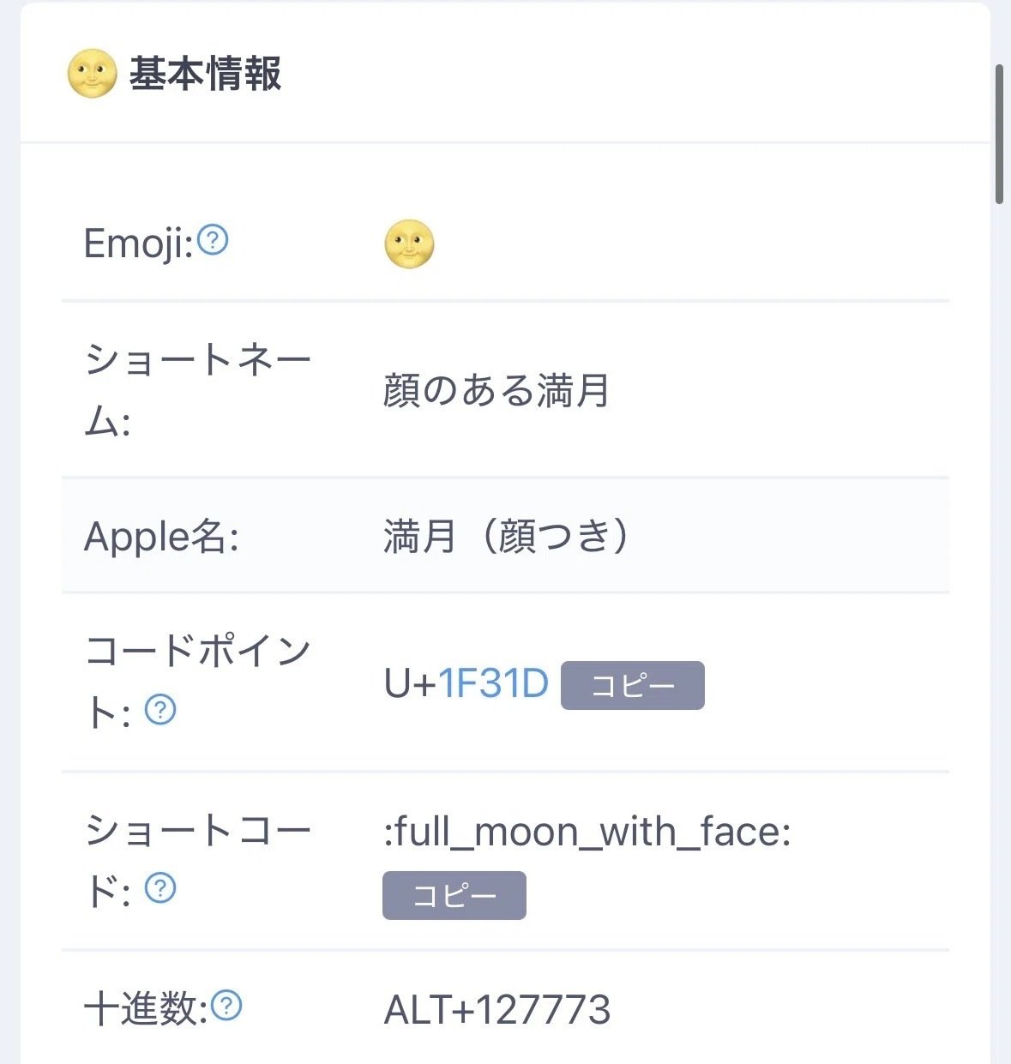The image size is (1011, 1064).
Task: Click the full moon emoji in the Emoji row
Action: (x=409, y=243)
